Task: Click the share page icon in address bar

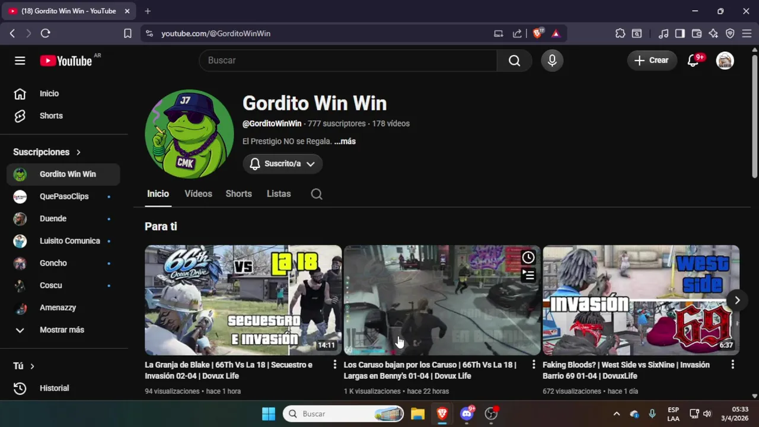Action: click(517, 34)
